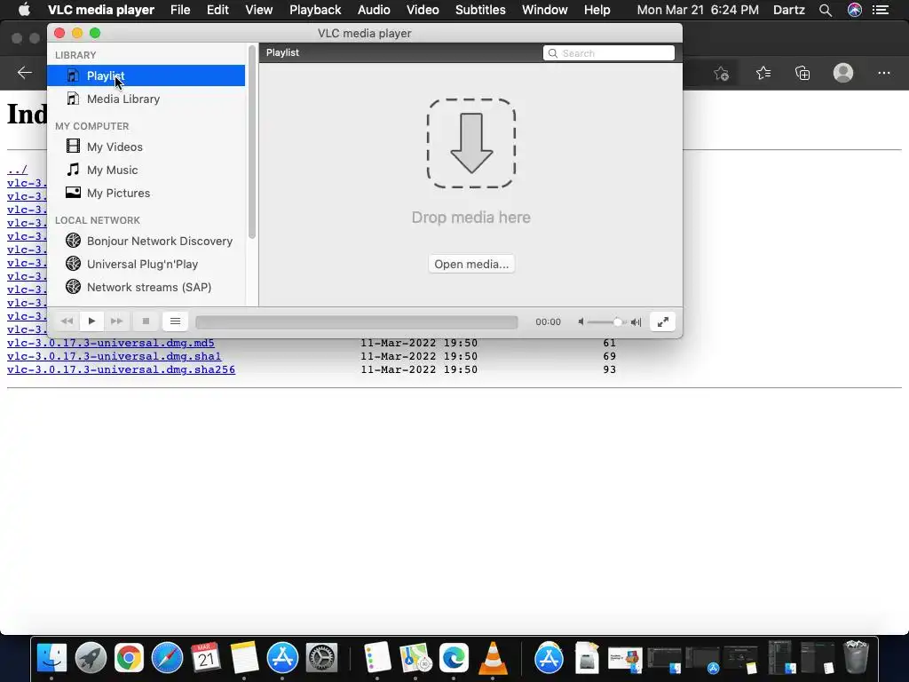
Task: Open Calendar from the Dock
Action: click(x=206, y=658)
